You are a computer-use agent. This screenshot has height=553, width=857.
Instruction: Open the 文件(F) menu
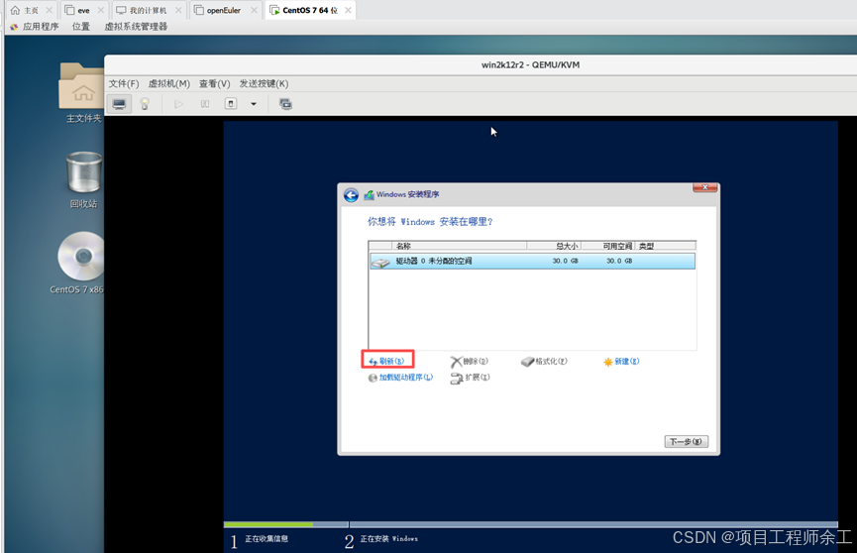[124, 83]
